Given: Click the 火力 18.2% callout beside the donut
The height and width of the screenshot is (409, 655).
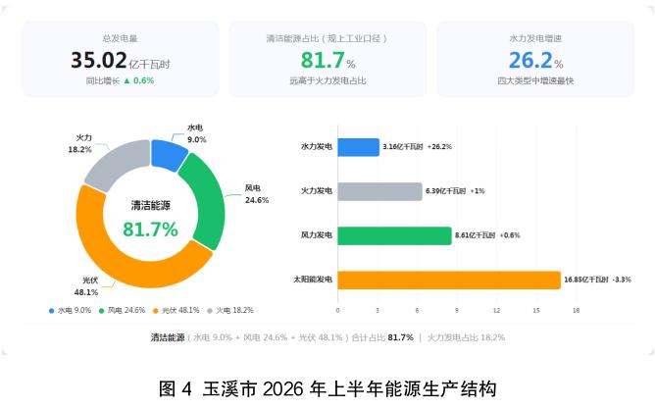Looking at the screenshot, I should (x=79, y=144).
